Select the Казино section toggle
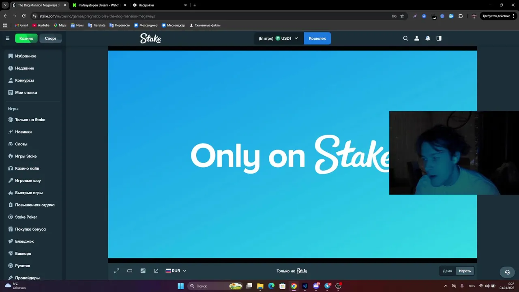Viewport: 519px width, 292px height. (26, 38)
